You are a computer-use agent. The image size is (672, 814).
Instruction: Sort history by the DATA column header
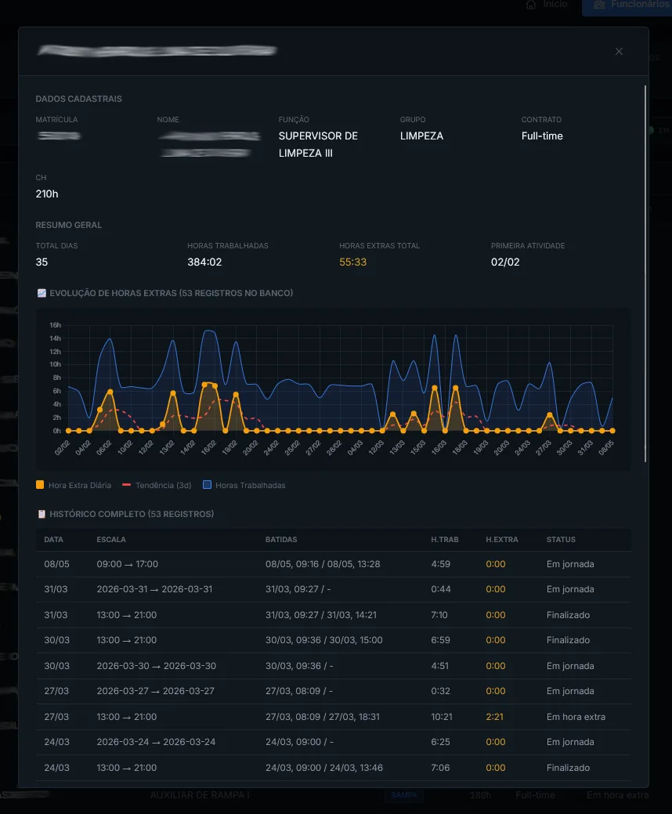click(x=53, y=539)
